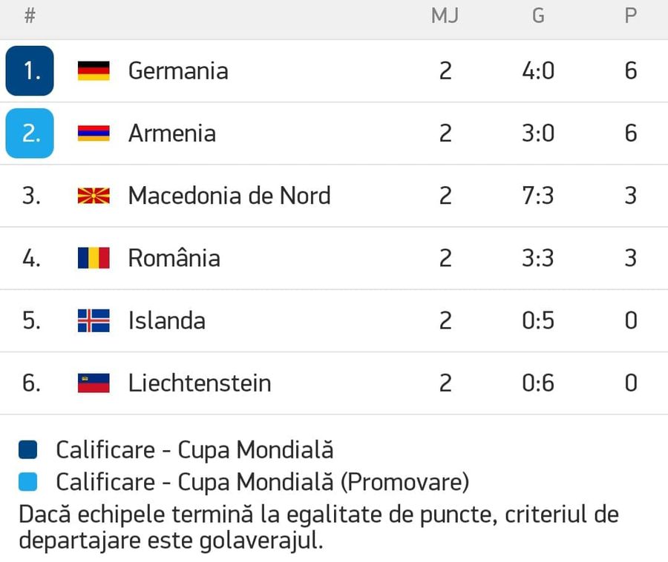Image resolution: width=668 pixels, height=562 pixels.
Task: Click the Romania flag icon
Action: pos(94,258)
